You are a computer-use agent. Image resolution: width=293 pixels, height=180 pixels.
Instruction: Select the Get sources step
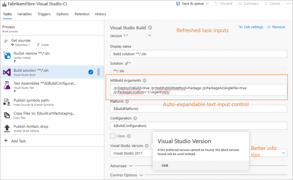click(x=52, y=42)
